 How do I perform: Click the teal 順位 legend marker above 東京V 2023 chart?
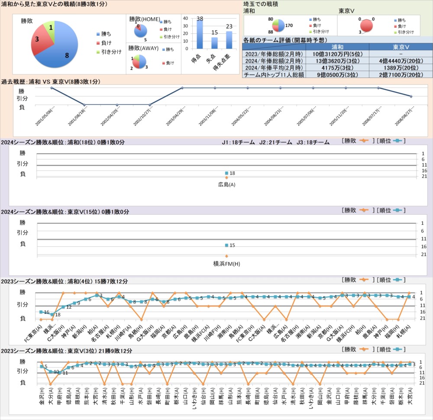click(x=397, y=349)
